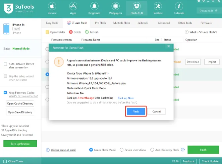Viewport: 222px width, 164px height.
Task: Open the Tutorials info icon
Action: click(179, 7)
